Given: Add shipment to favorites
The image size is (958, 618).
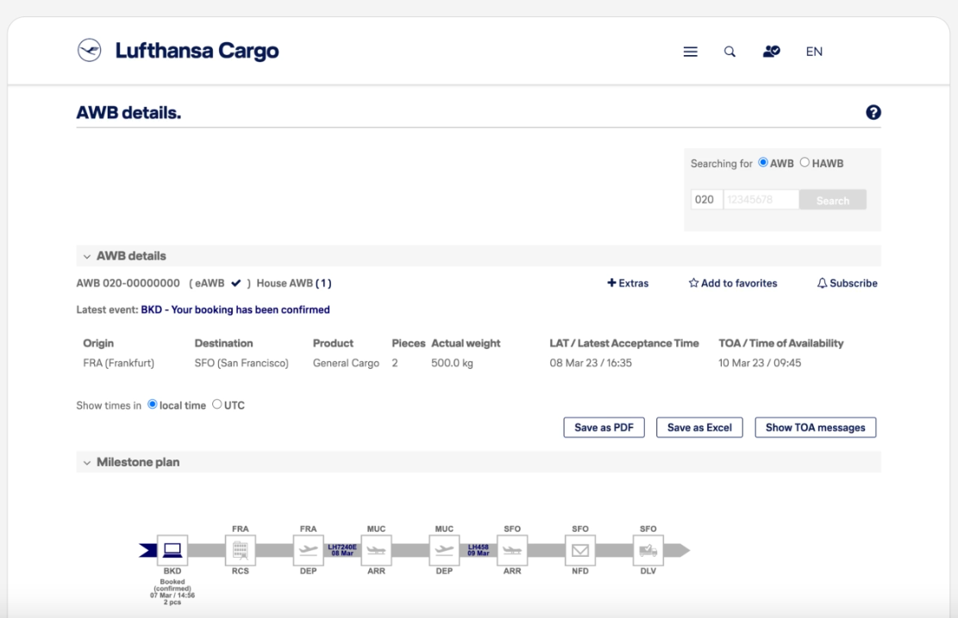Looking at the screenshot, I should click(x=733, y=284).
